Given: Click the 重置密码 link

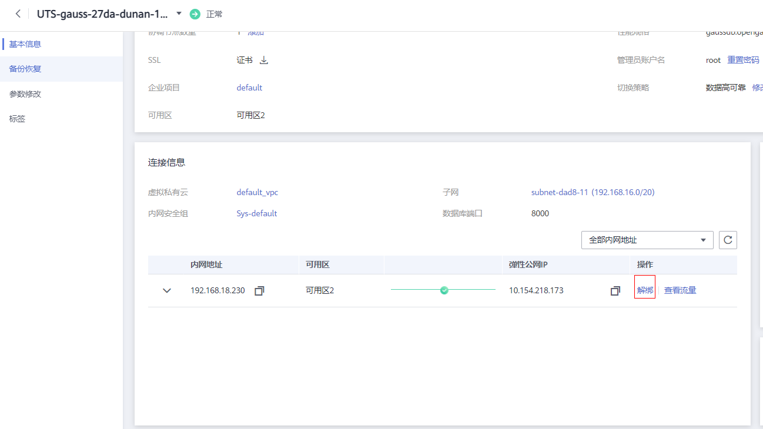Looking at the screenshot, I should pyautogui.click(x=743, y=60).
